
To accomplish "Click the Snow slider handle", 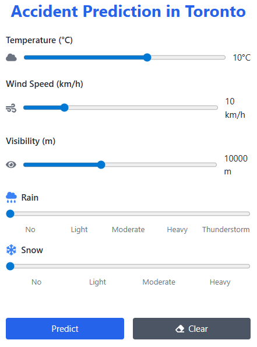I will point(10,266).
